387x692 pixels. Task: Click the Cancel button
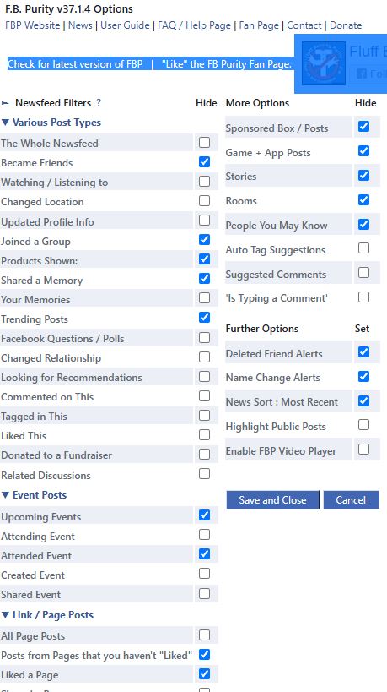[351, 500]
